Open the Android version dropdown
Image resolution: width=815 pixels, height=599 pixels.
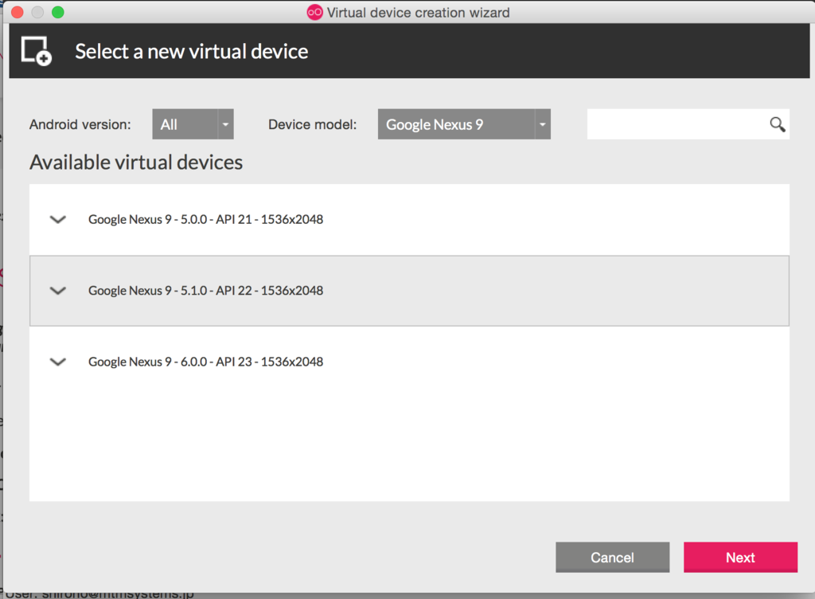[193, 124]
